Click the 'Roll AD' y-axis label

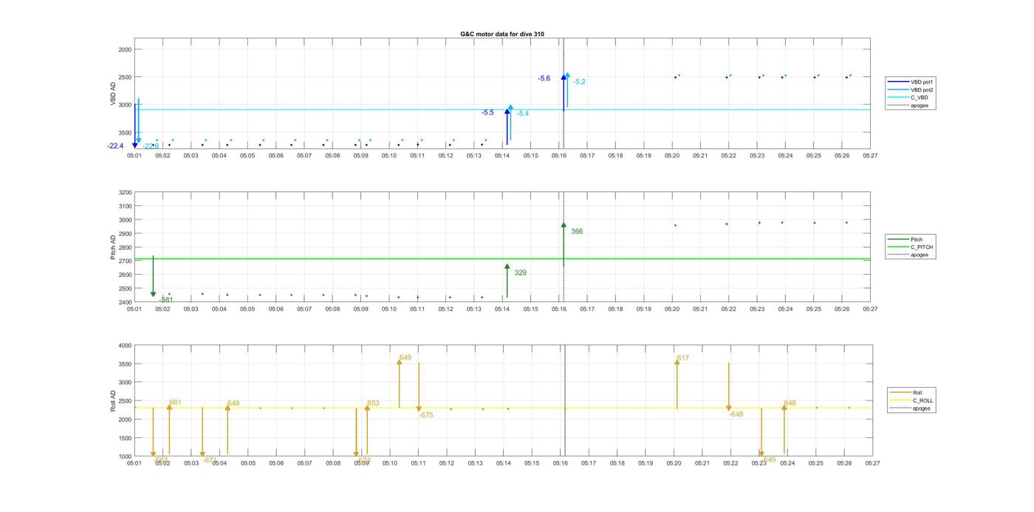point(113,400)
